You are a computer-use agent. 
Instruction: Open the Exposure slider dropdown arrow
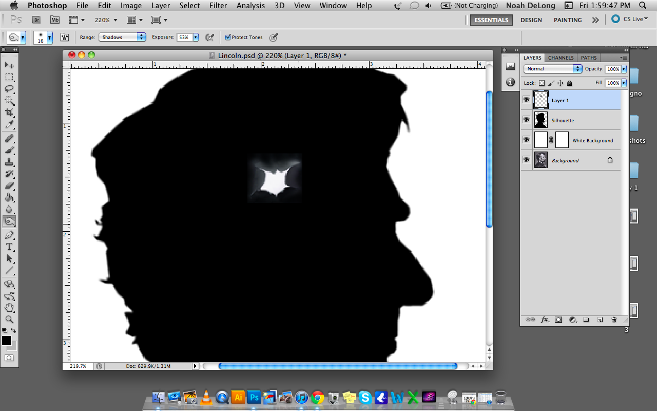196,38
